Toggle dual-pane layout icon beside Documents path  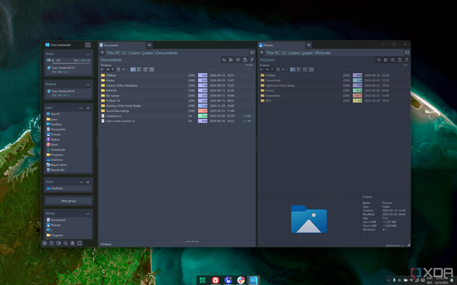coord(252,53)
